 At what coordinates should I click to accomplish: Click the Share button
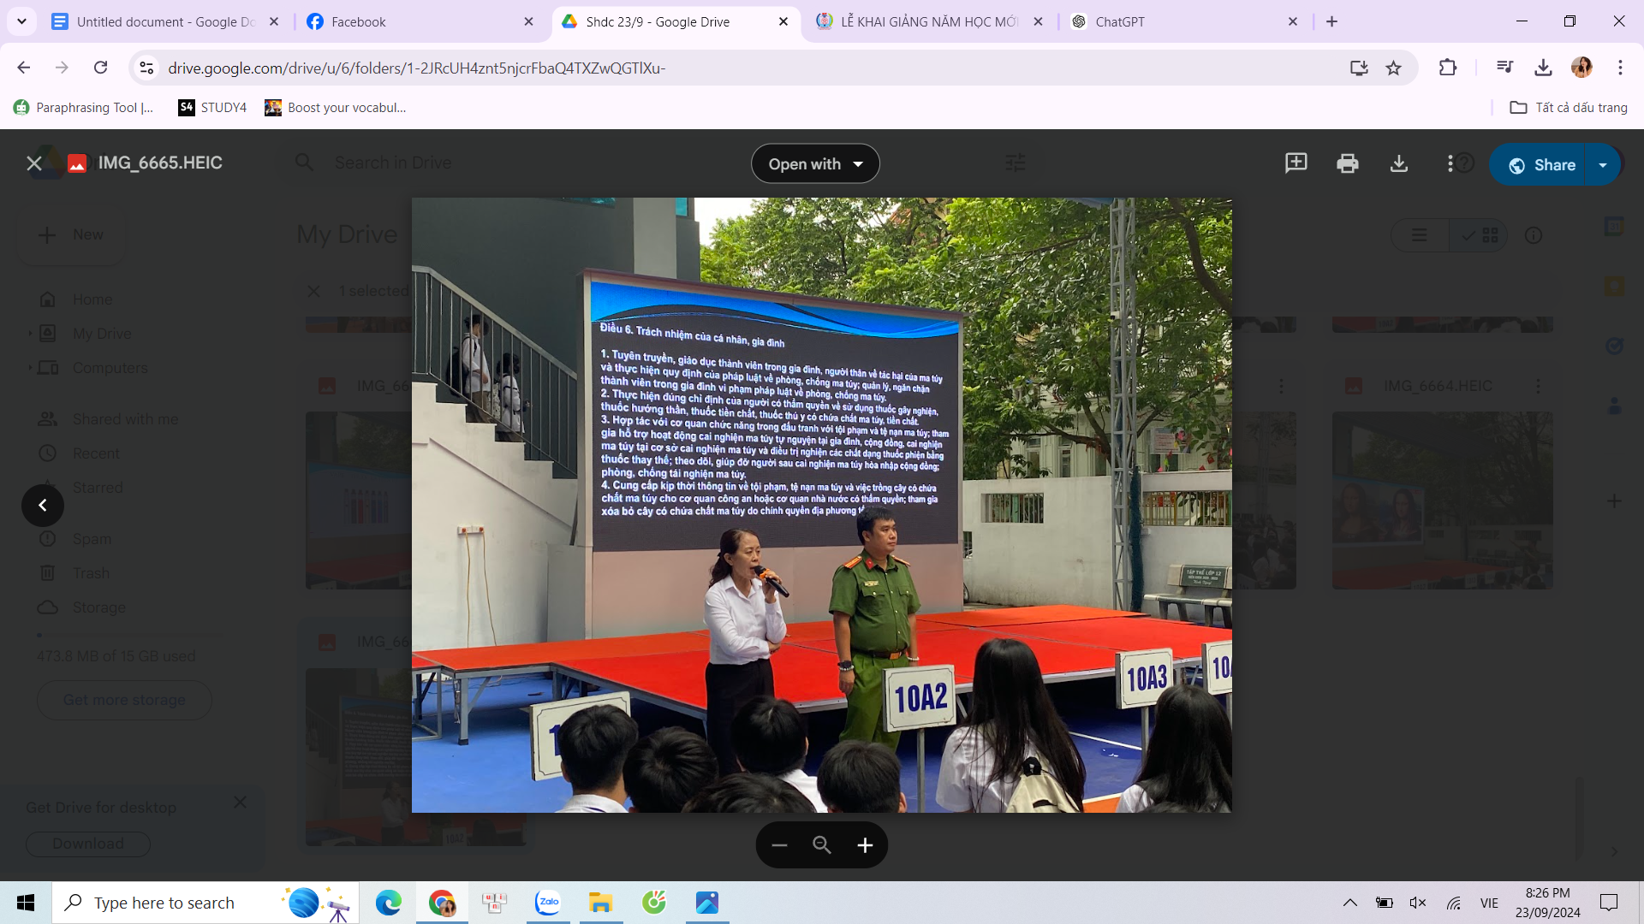click(1540, 165)
